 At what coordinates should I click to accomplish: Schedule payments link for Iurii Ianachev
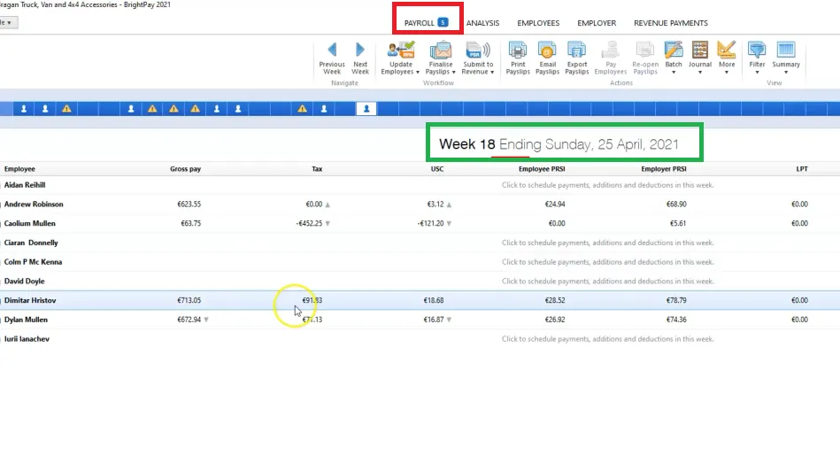(x=607, y=339)
